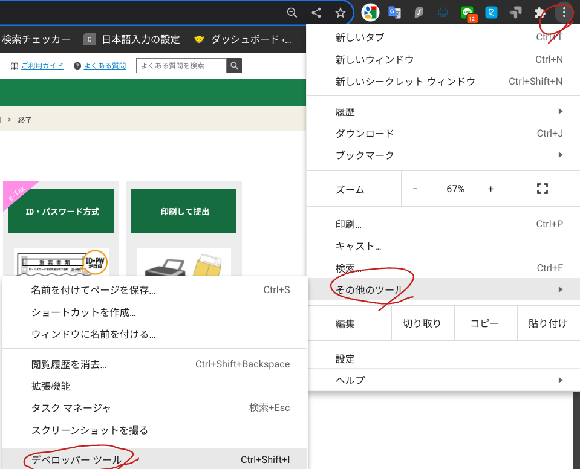This screenshot has height=469, width=580.
Task: Click the three-dot Chrome menu button
Action: click(x=564, y=13)
